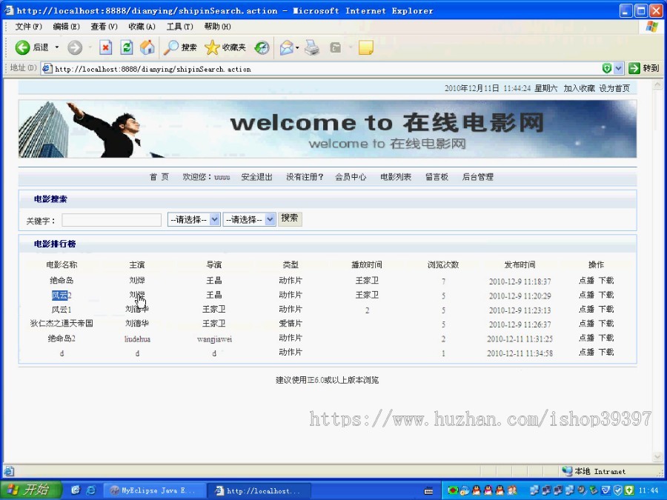Click the http://localhost taskbar button
The image size is (667, 500).
(259, 490)
